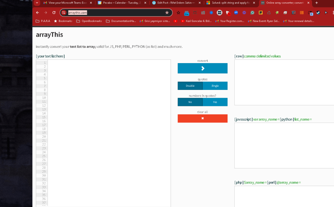This screenshot has height=207, width=334.
Task: Click the javascript/python output box
Action: point(284,146)
